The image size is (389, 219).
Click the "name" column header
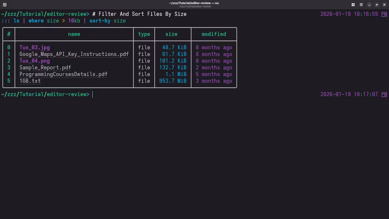74,34
